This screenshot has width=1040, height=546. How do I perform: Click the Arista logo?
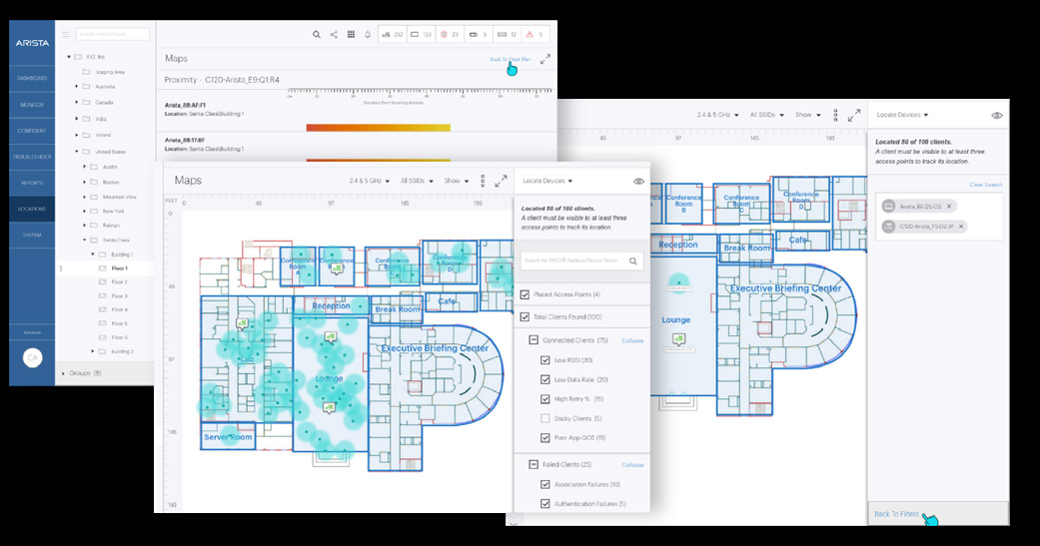click(32, 42)
